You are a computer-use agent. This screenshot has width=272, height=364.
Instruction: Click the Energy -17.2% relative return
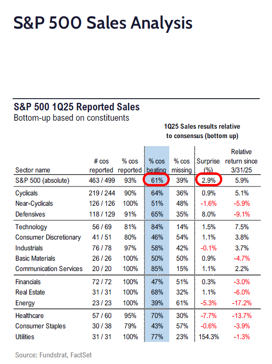[x=242, y=303]
